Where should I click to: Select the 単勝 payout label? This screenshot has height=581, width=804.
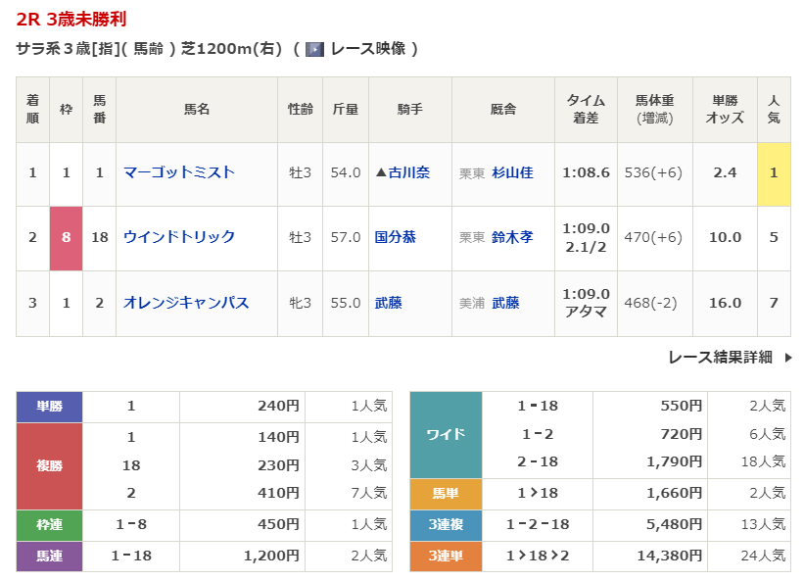49,407
